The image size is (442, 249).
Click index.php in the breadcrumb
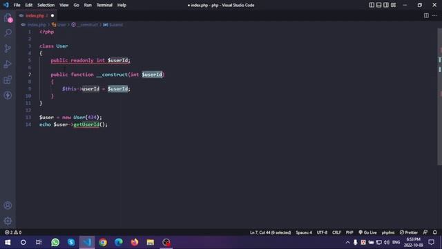[37, 25]
